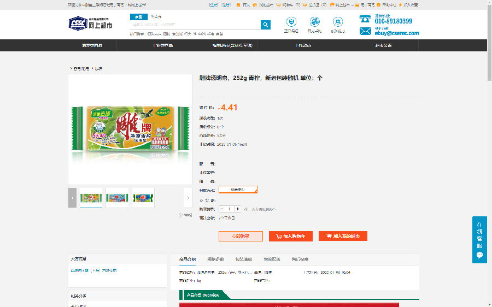Click the 产品介绍 Overview banner heading
This screenshot has width=492, height=307.
pos(203,295)
